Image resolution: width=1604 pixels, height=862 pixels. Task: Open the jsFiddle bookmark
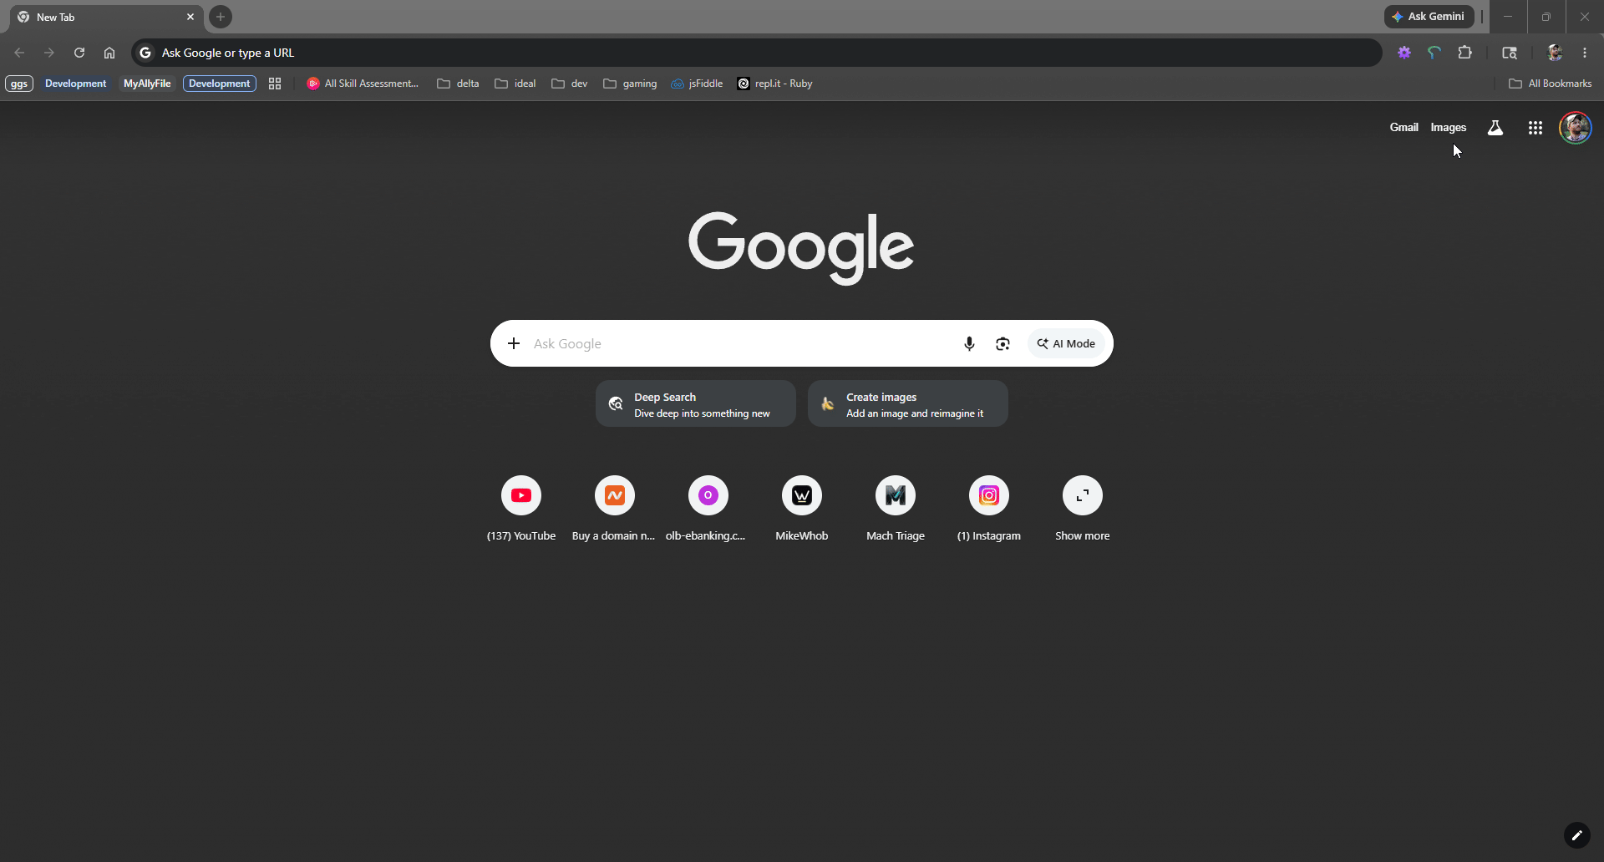click(x=697, y=84)
